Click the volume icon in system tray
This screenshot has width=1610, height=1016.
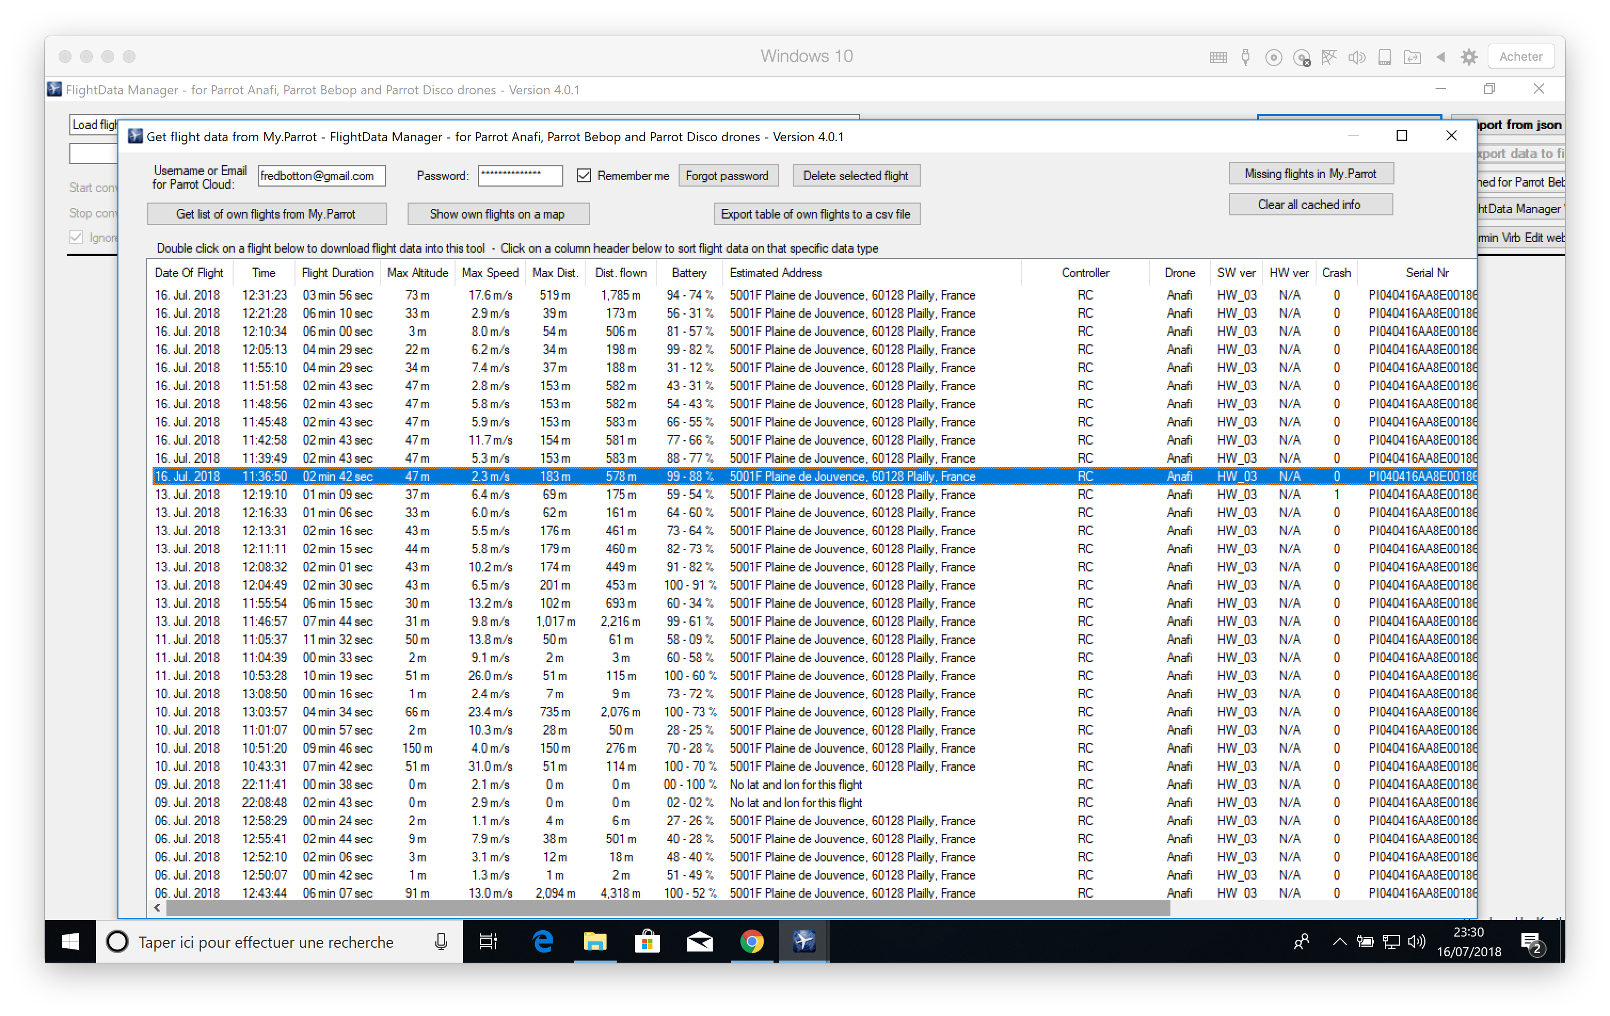pyautogui.click(x=1416, y=941)
